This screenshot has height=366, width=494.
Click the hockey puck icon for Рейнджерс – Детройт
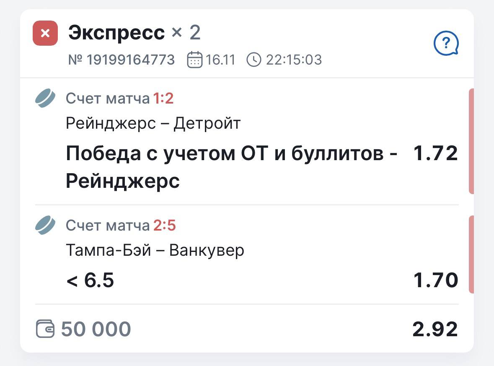click(45, 98)
